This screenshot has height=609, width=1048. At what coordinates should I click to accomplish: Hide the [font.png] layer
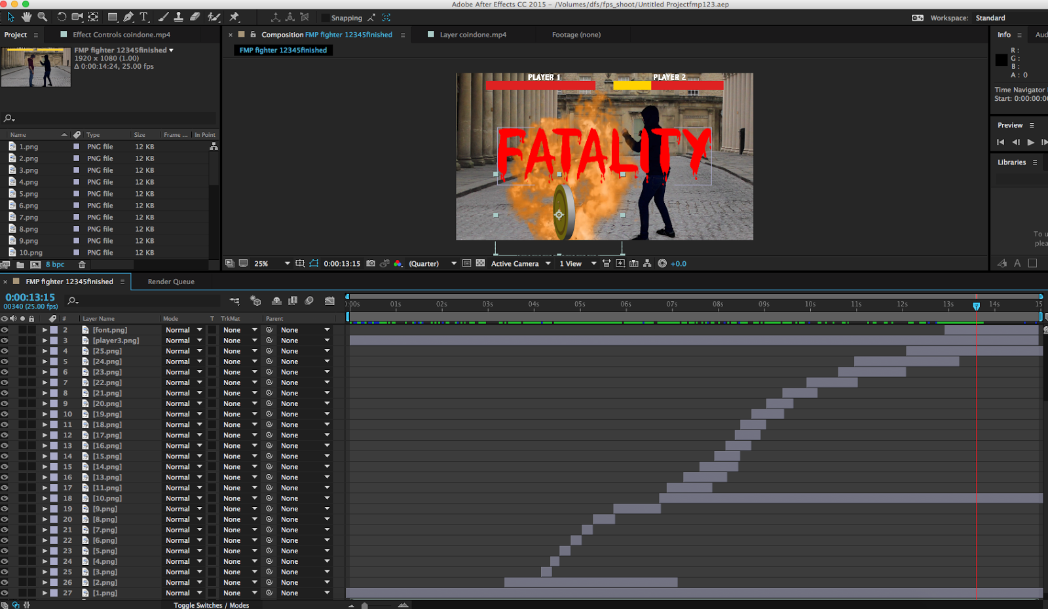(5, 330)
